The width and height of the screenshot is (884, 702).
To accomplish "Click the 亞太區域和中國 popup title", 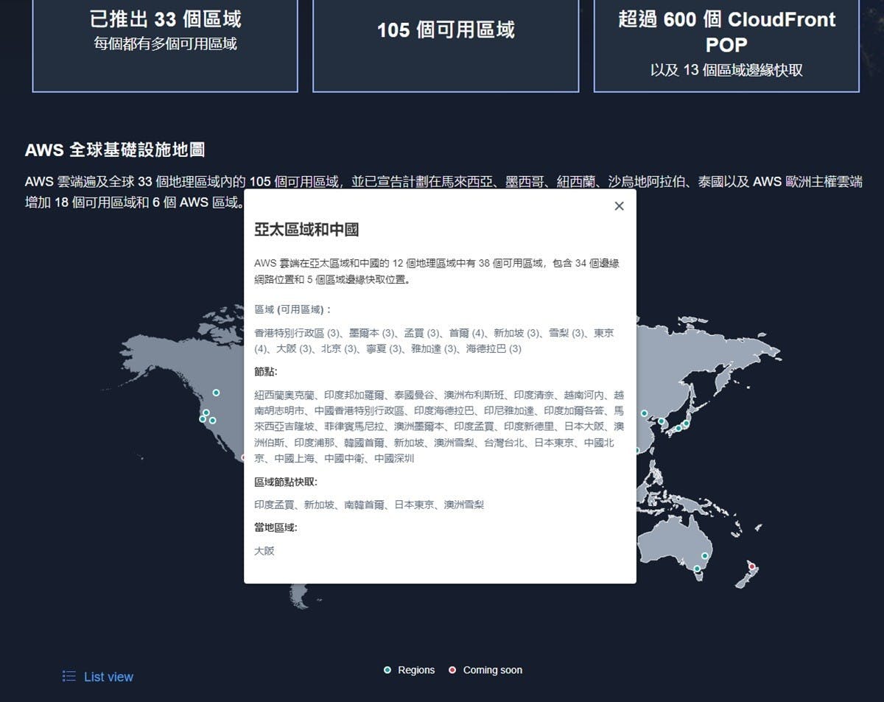I will [x=306, y=229].
